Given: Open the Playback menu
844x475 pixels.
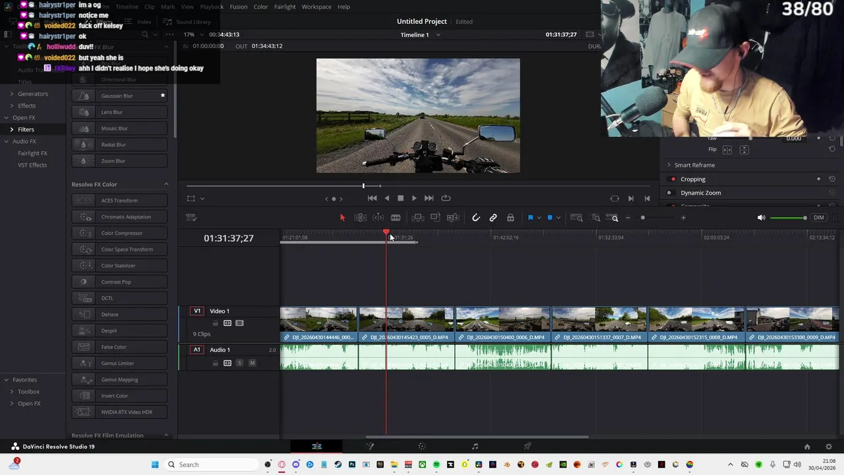Looking at the screenshot, I should (x=212, y=7).
